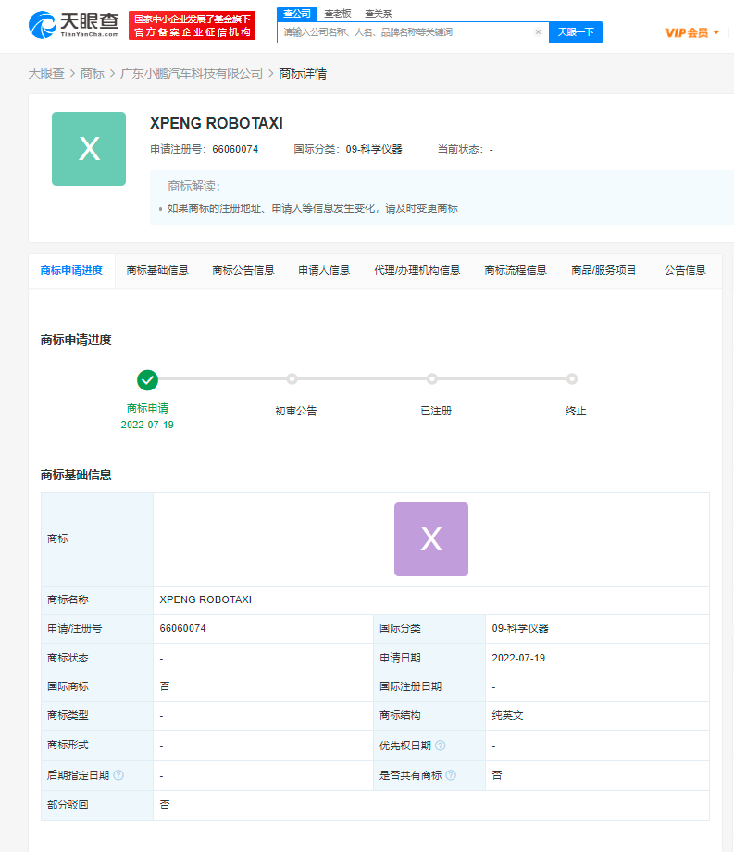The height and width of the screenshot is (852, 734).
Task: Select the 商品/服务项目 tab
Action: (x=603, y=271)
